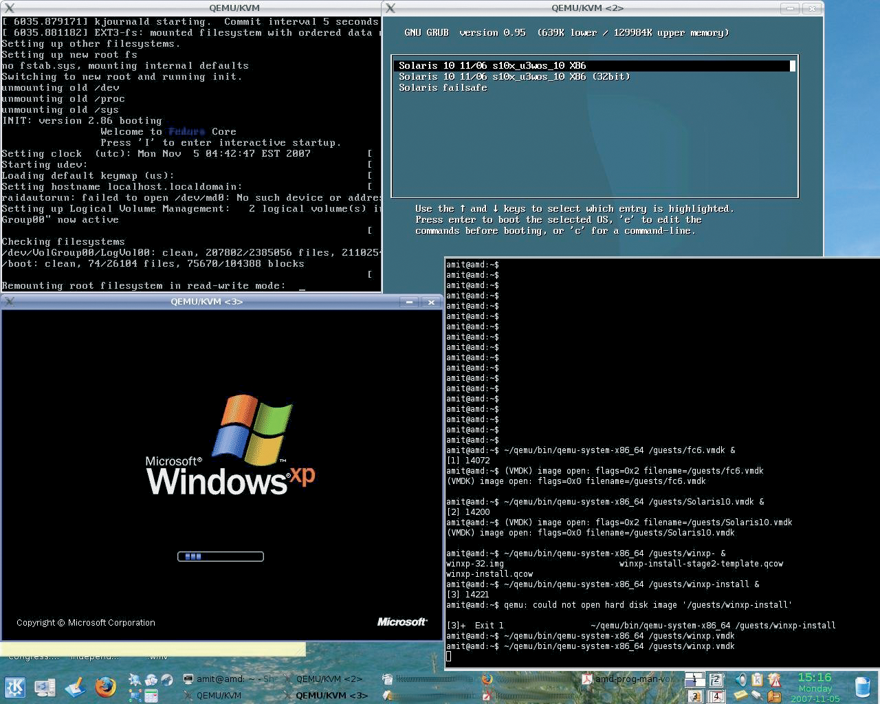Click the 'Copyright © Microsoft Corporation' text

pos(86,623)
